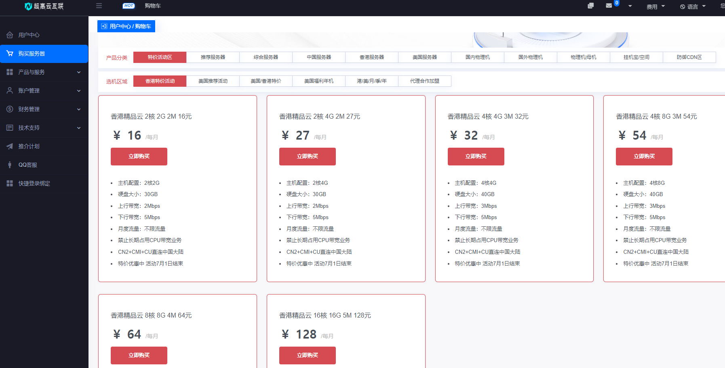Image resolution: width=725 pixels, height=368 pixels.
Task: Select the 中国服务器 category tab
Action: (x=319, y=57)
